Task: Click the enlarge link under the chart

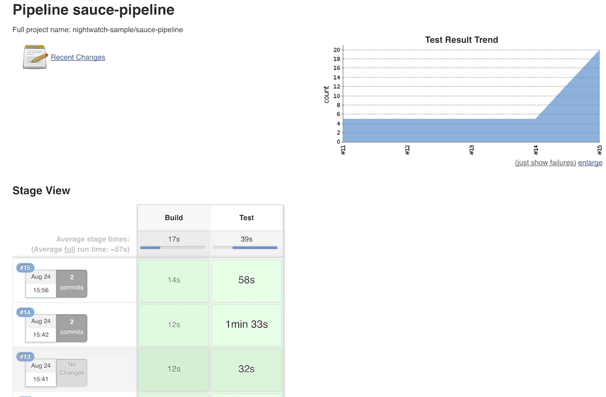Action: coord(590,162)
